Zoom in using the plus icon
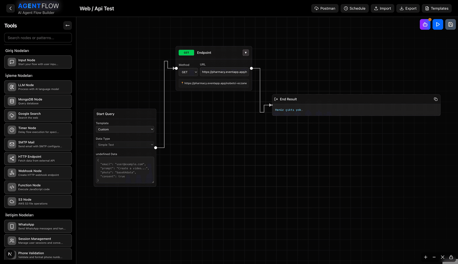458x264 pixels. pos(426,257)
